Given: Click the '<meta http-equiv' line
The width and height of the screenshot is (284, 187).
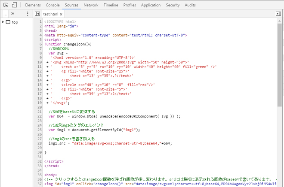Looking at the screenshot, I should pyautogui.click(x=116, y=35).
